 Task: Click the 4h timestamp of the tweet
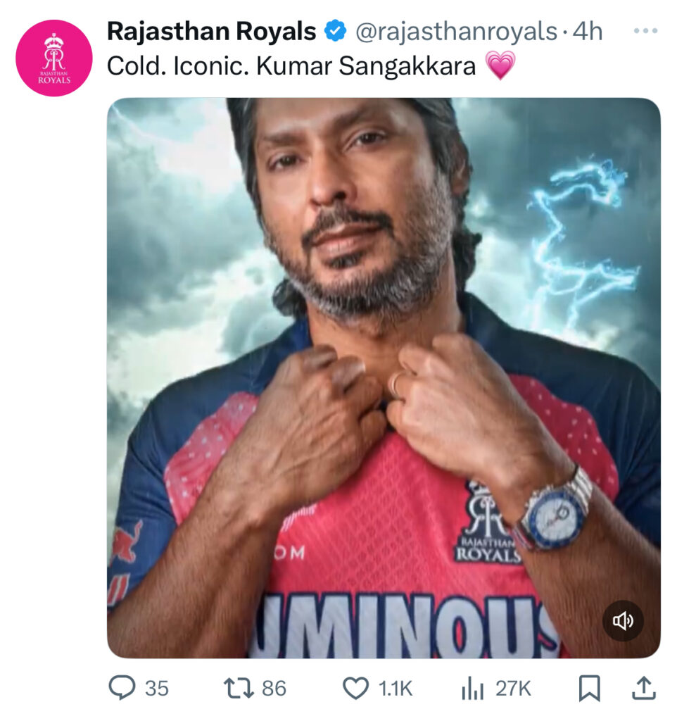tap(588, 32)
